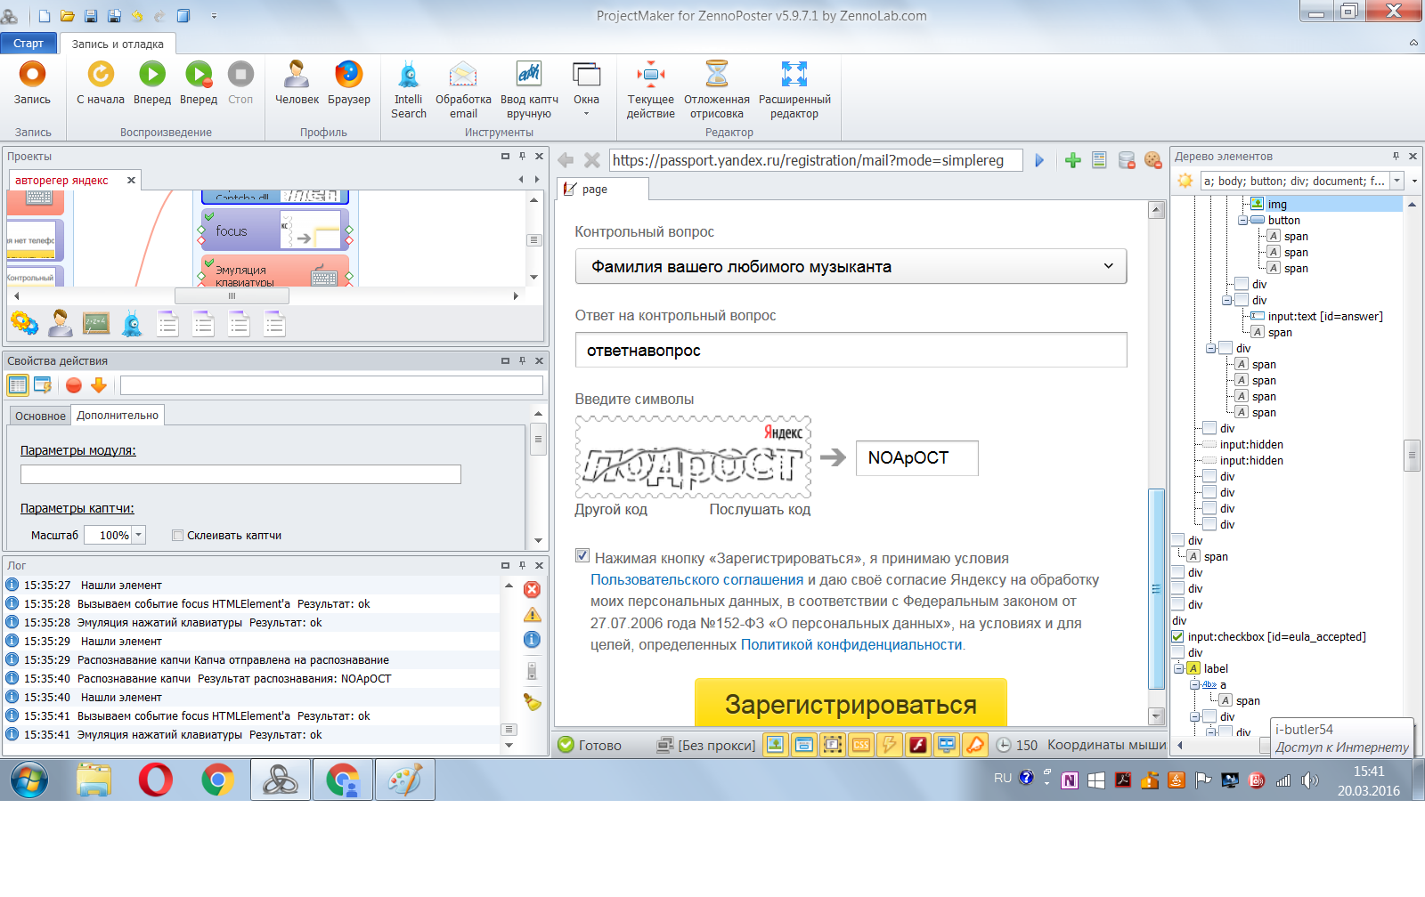The width and height of the screenshot is (1425, 897).
Task: Click the captcha input containing NOApOCT
Action: point(916,458)
